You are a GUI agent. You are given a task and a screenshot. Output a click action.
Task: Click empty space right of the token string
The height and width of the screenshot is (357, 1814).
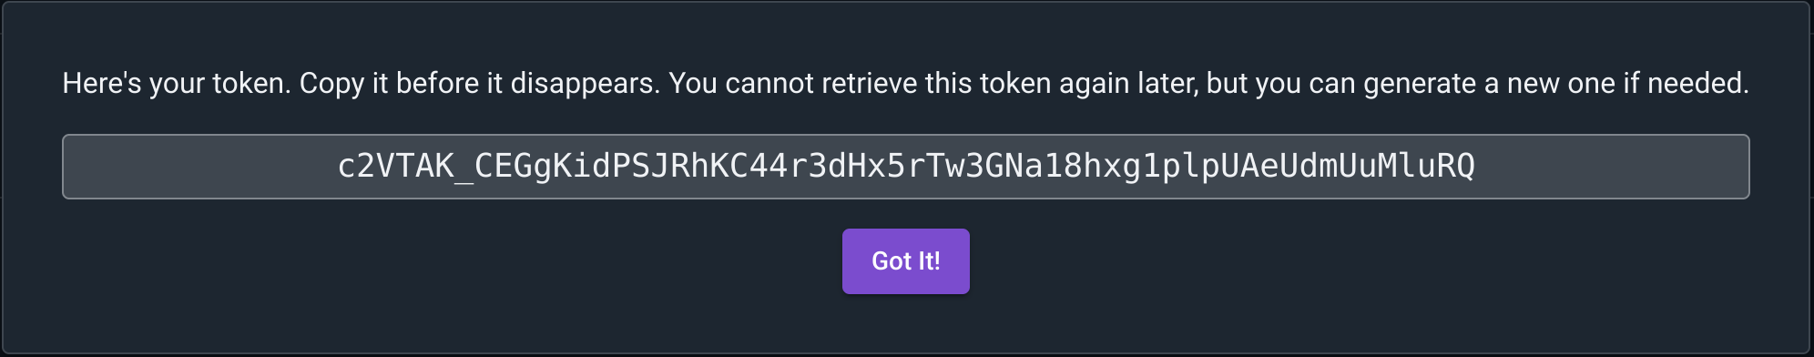[x=1612, y=167]
